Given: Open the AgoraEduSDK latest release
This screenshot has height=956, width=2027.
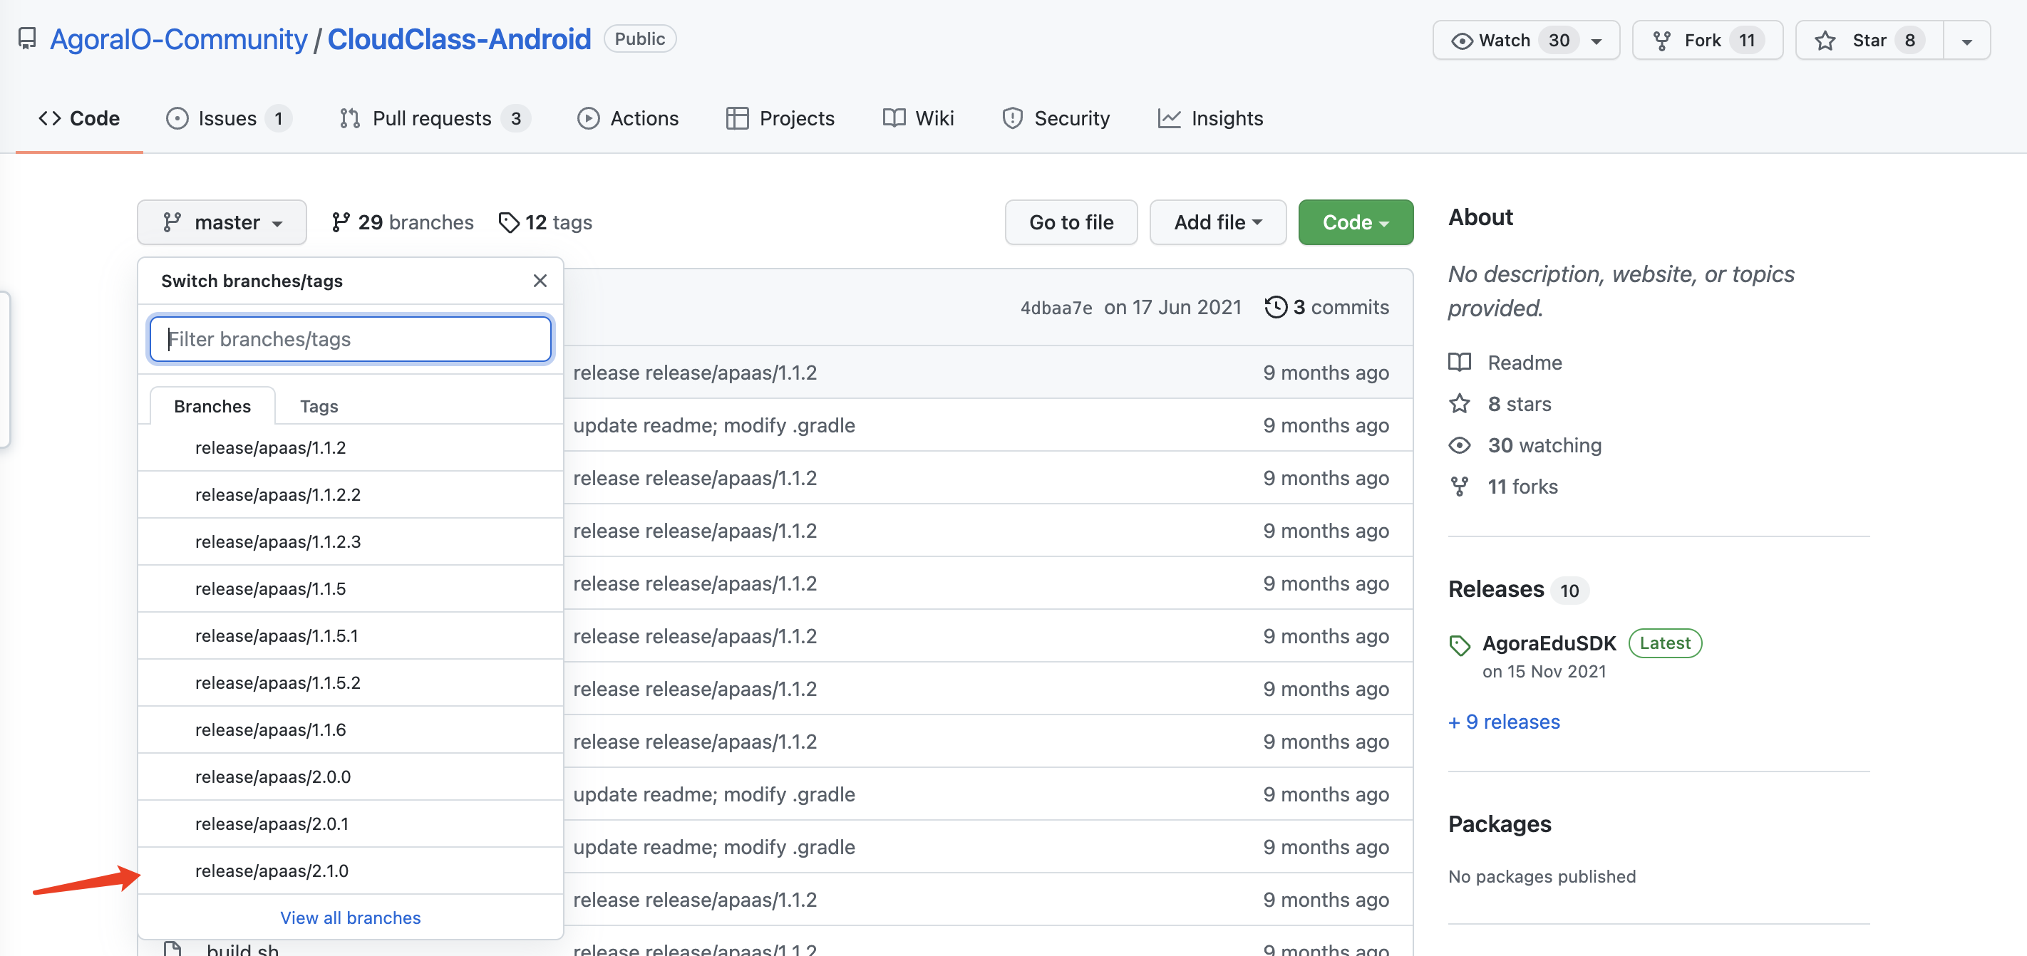Looking at the screenshot, I should 1549,643.
